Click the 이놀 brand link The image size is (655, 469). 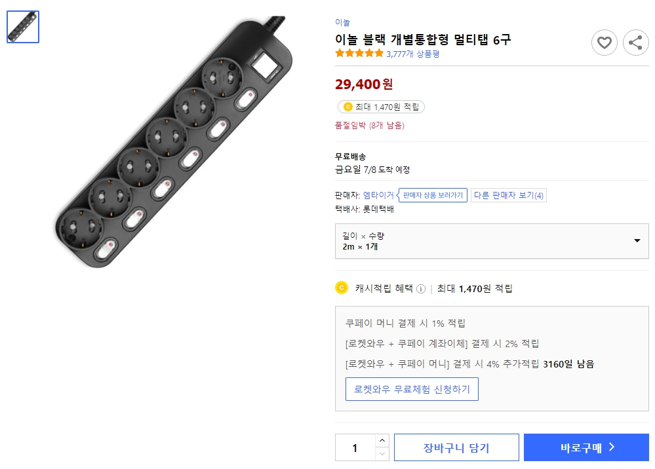pyautogui.click(x=342, y=22)
